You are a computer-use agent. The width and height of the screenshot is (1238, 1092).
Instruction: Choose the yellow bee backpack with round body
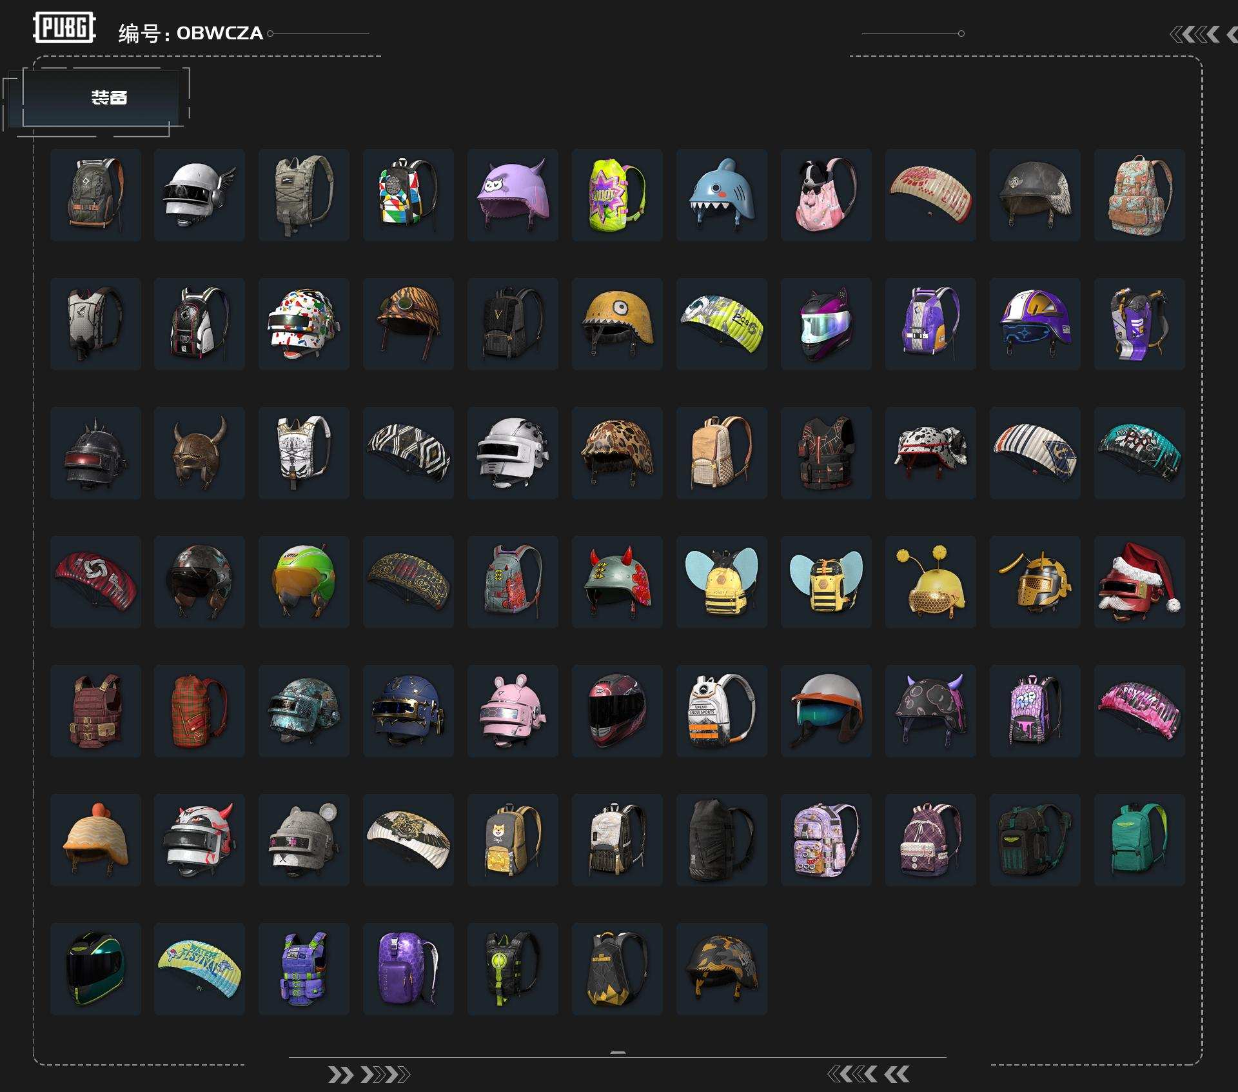pyautogui.click(x=722, y=582)
